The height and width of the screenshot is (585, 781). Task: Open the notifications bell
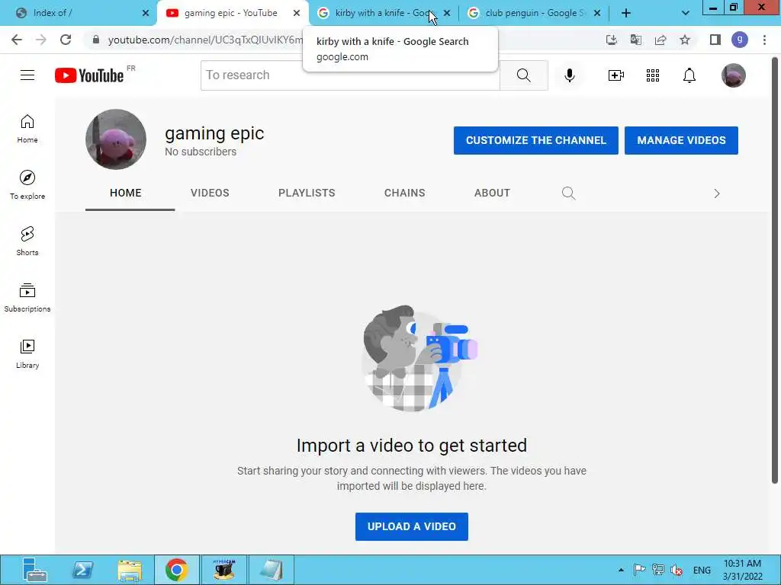tap(689, 75)
